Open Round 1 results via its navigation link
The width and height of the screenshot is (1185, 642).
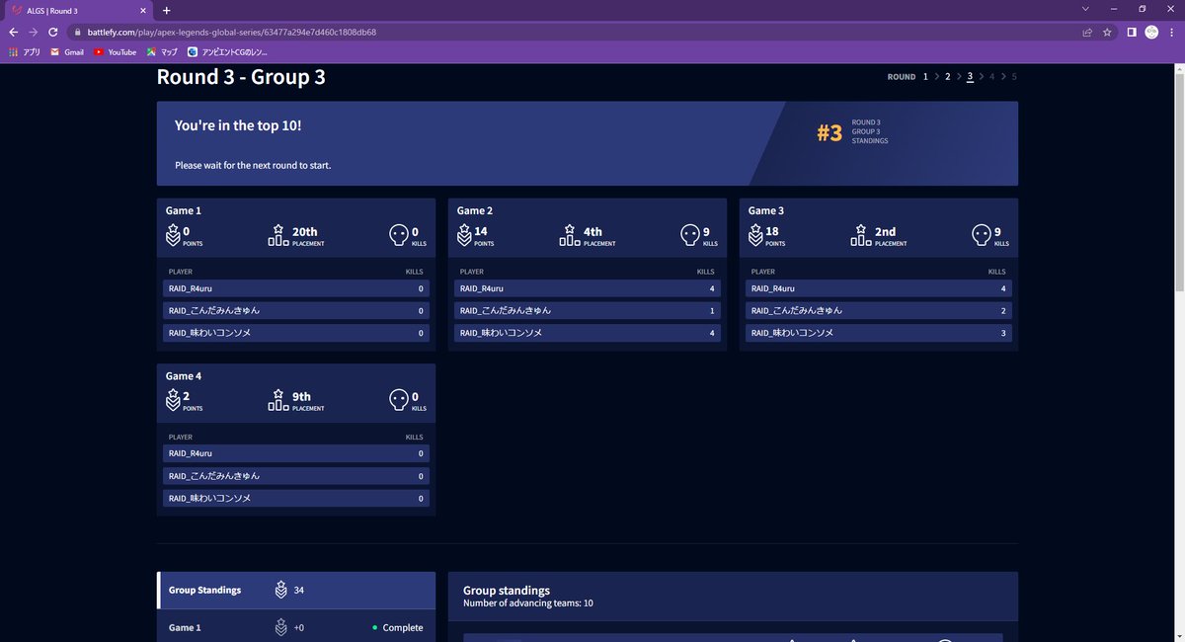click(x=925, y=76)
